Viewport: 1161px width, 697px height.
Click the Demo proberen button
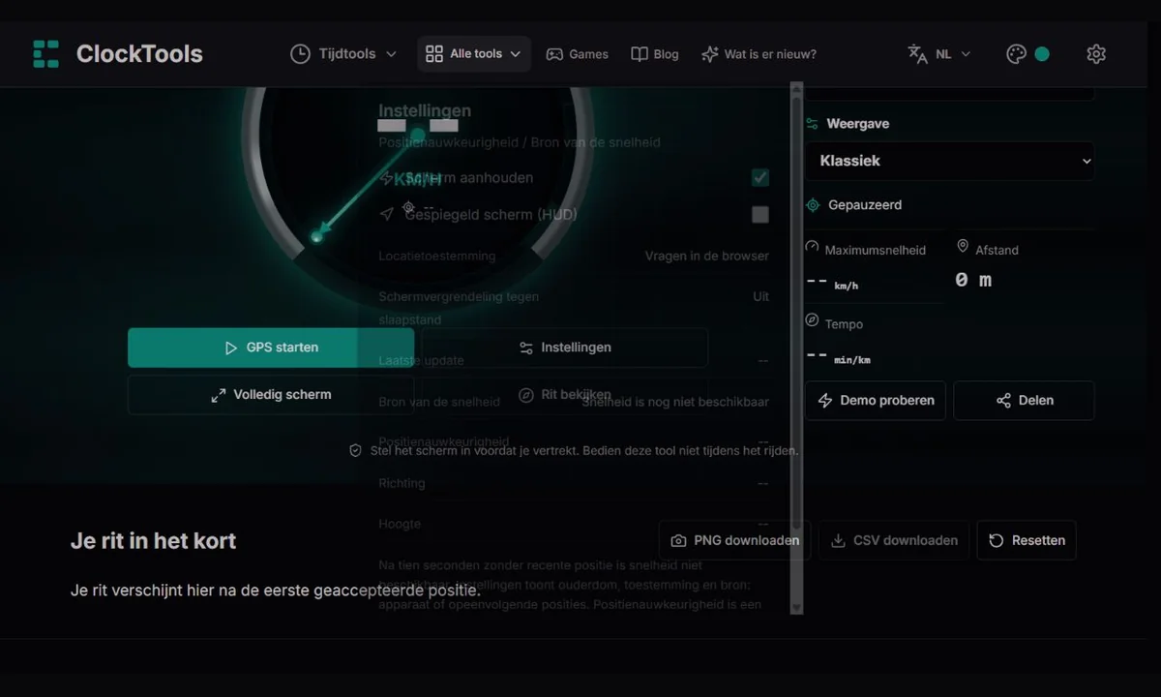(876, 401)
